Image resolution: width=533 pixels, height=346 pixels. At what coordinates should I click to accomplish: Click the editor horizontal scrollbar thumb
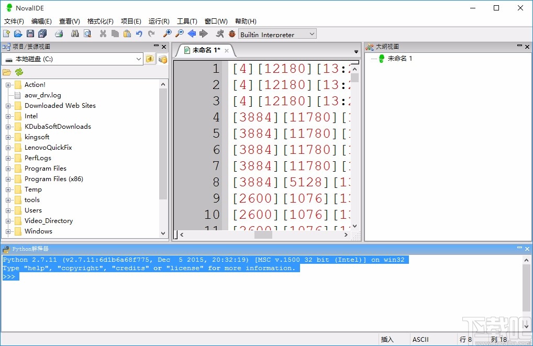click(x=263, y=235)
